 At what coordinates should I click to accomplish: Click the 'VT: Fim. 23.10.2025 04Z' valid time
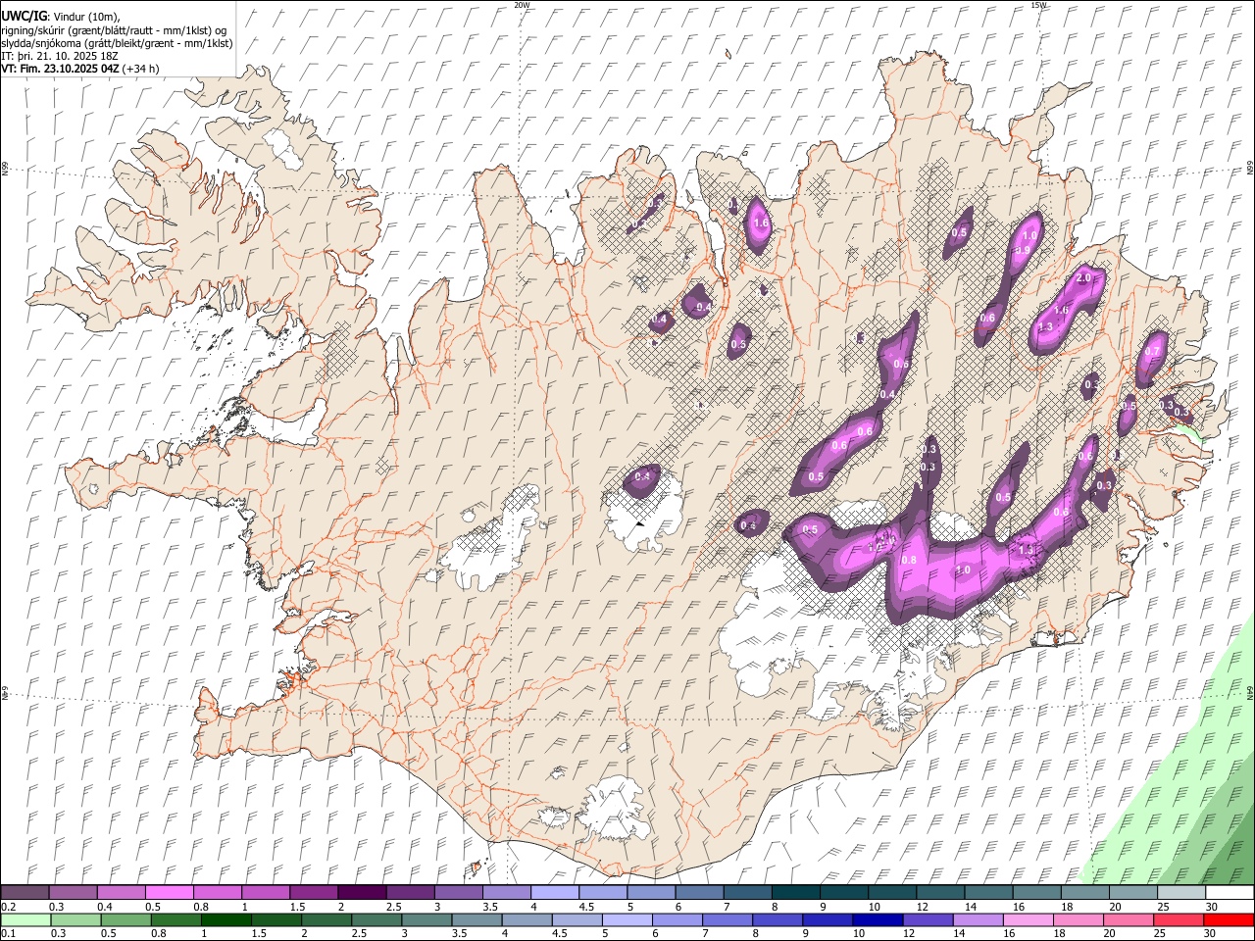[61, 69]
